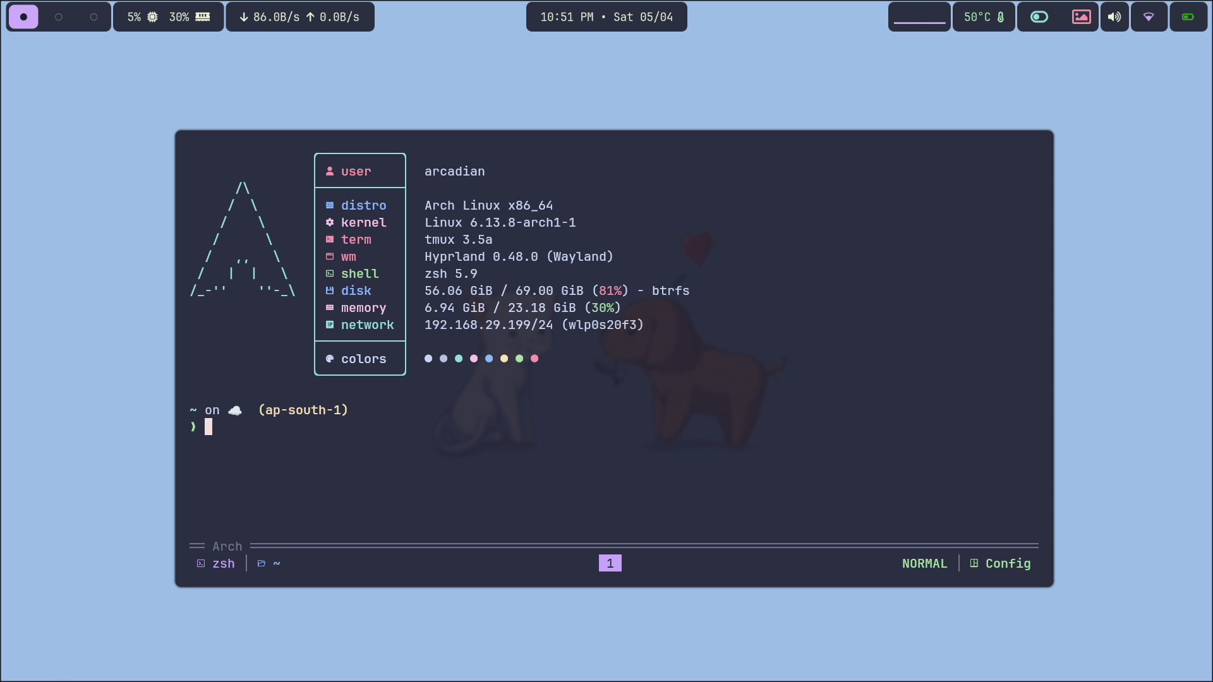Open the wallpaper picture icon
The width and height of the screenshot is (1213, 682).
coord(1082,17)
